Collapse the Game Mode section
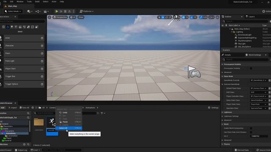Viewport: 271px width, 152px height. (x=223, y=76)
